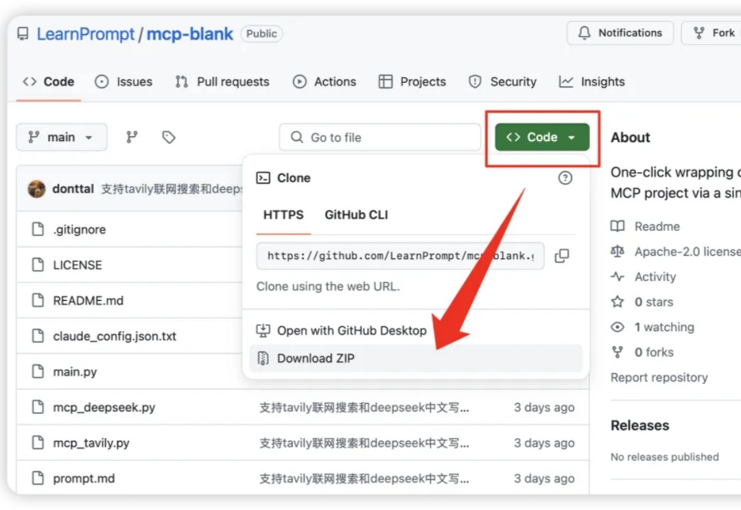View the Security tab
Screen dimensions: 741x510
tap(502, 82)
